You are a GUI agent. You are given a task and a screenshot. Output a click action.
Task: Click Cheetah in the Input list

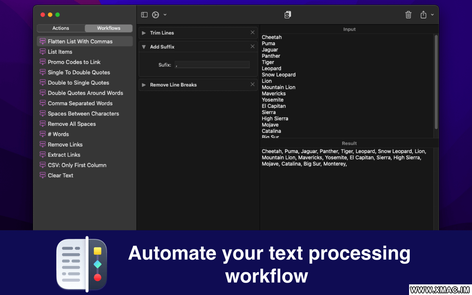(x=272, y=37)
